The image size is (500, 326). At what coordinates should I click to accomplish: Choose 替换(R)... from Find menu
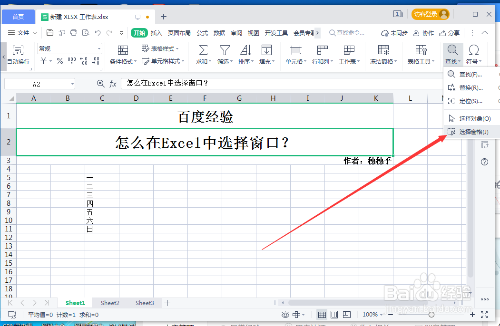[471, 87]
